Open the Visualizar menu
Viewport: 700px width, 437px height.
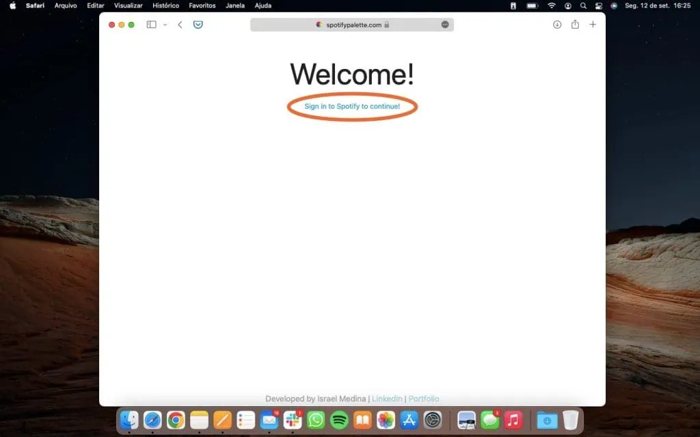129,5
